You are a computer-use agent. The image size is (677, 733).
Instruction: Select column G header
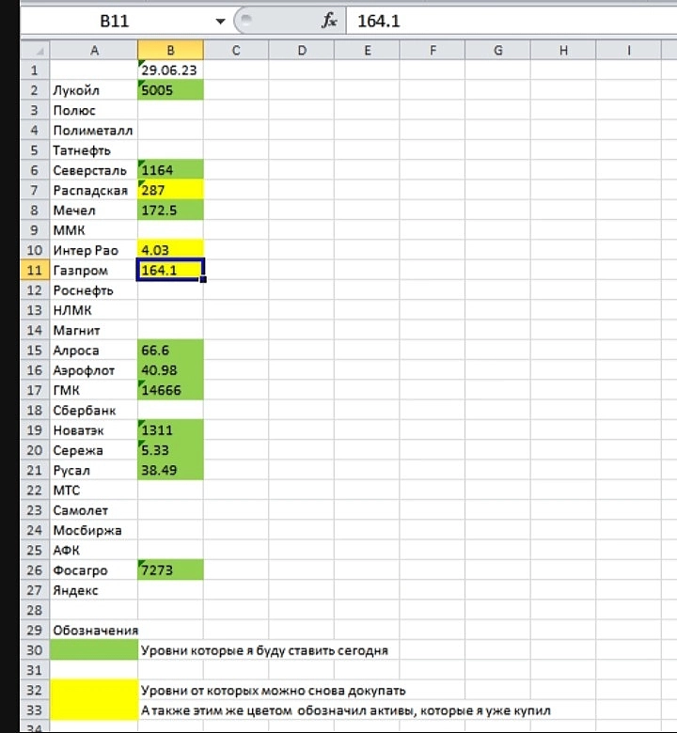(x=498, y=50)
